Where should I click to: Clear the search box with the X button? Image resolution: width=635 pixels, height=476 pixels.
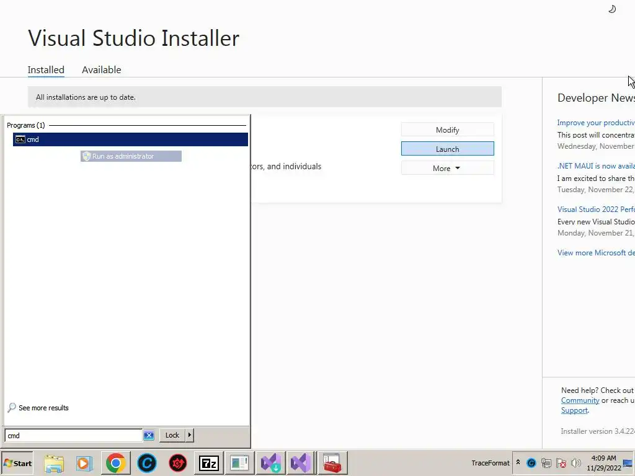pyautogui.click(x=149, y=436)
